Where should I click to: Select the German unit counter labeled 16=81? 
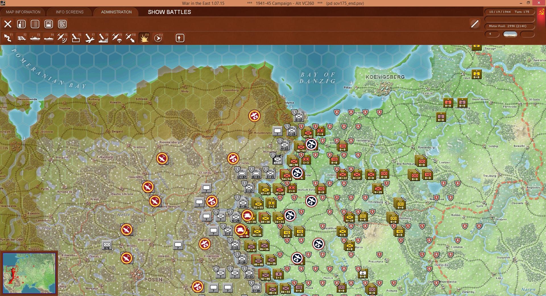point(256,173)
